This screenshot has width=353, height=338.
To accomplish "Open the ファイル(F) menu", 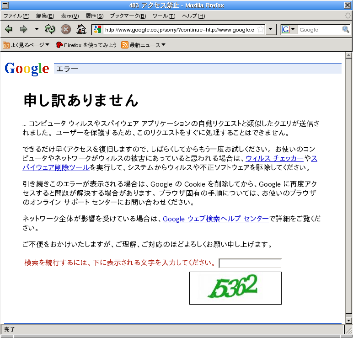I will tap(16, 16).
